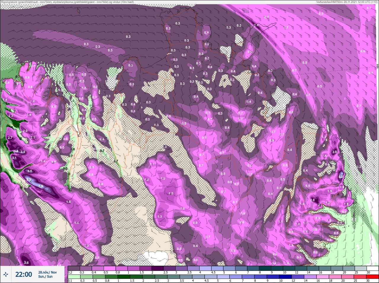Viewport: 379px width, 283px height.
Task: Click the 3.1 precipitation value on the map
Action: coord(14,158)
